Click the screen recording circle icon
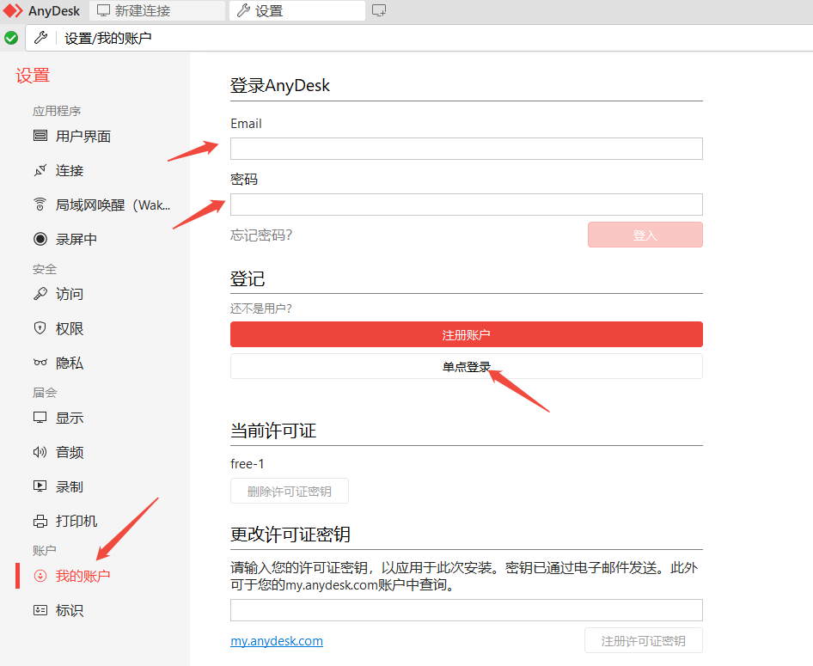The width and height of the screenshot is (813, 666). pos(40,239)
